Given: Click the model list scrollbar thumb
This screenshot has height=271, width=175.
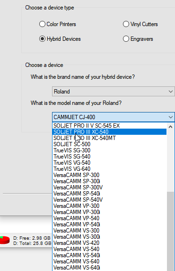Looking at the screenshot, I should pyautogui.click(x=171, y=231).
